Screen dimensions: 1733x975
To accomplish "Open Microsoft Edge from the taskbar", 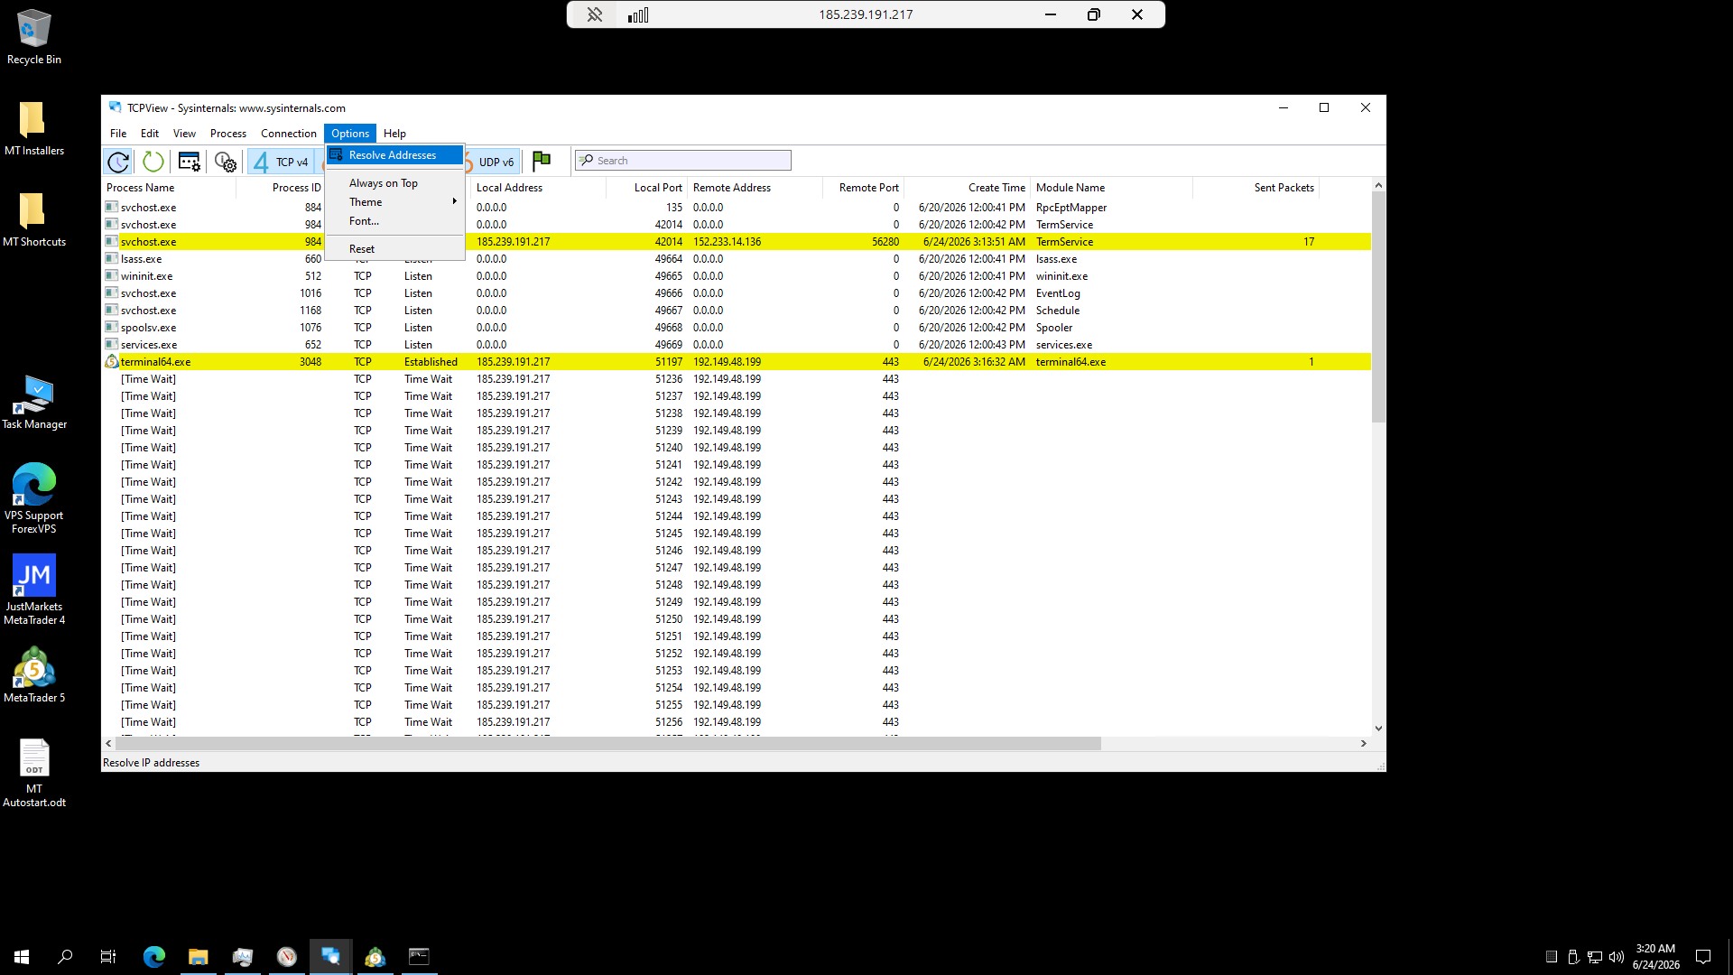I will pyautogui.click(x=154, y=957).
